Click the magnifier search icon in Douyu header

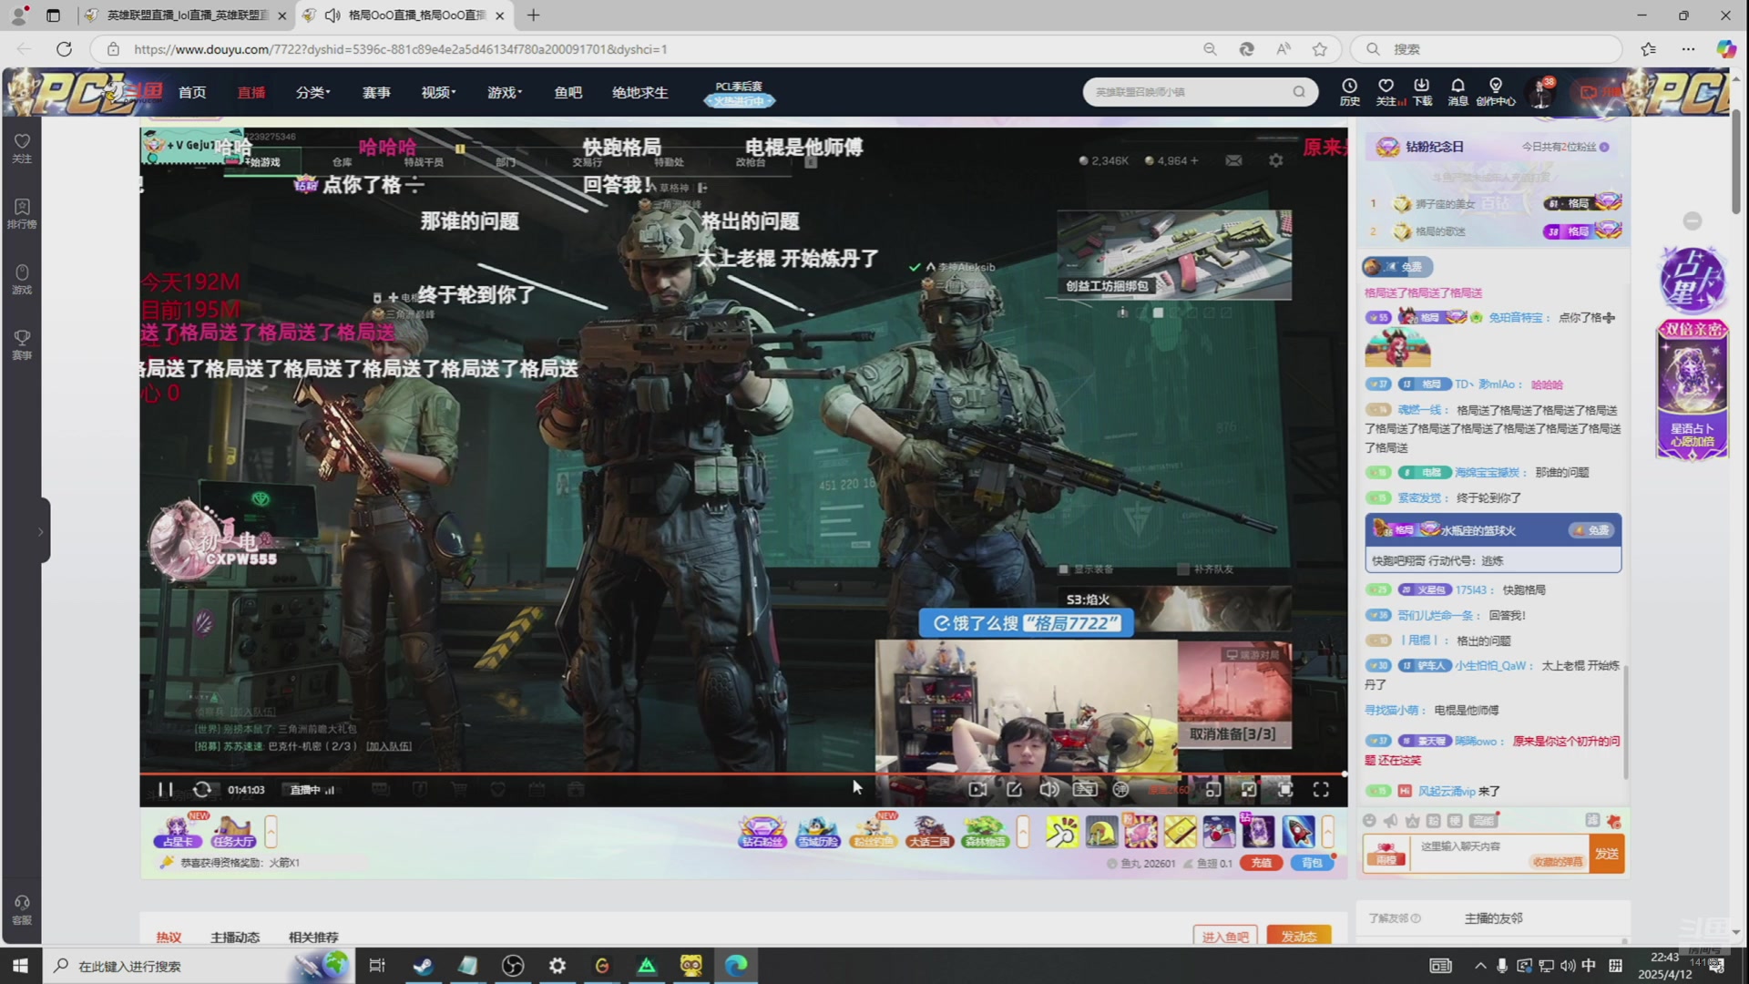point(1299,92)
